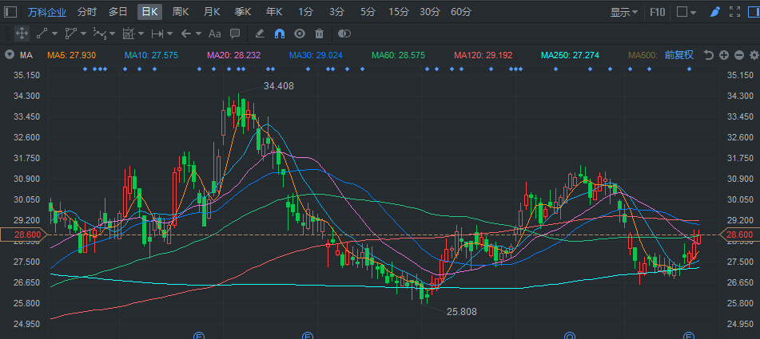Click the 34.408 high price annotation
The height and width of the screenshot is (339, 760).
(279, 87)
